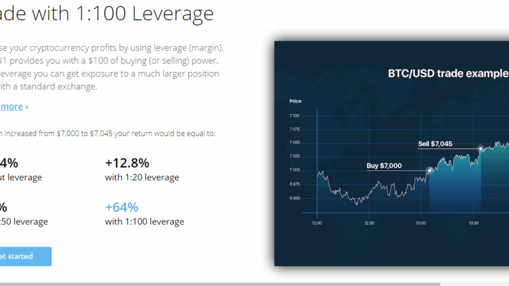Click the BTC/USD price chart image
This screenshot has width=509, height=286.
[x=391, y=180]
